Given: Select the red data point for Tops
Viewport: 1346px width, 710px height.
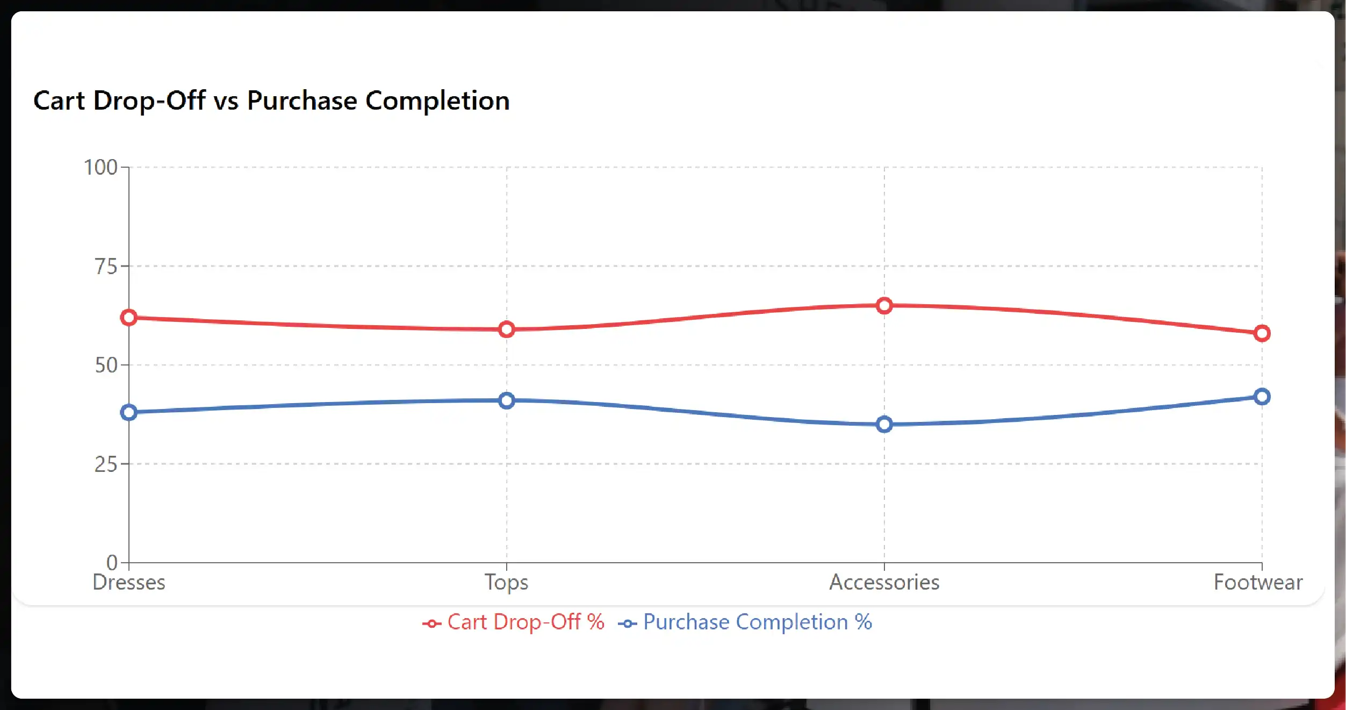Looking at the screenshot, I should [506, 329].
